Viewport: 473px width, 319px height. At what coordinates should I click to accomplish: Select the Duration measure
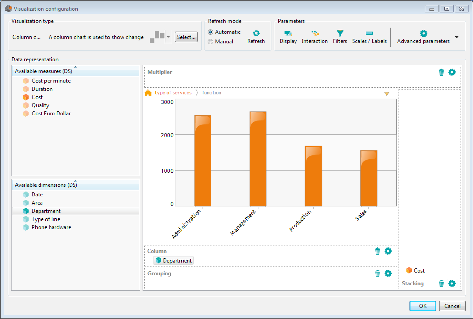click(x=38, y=89)
